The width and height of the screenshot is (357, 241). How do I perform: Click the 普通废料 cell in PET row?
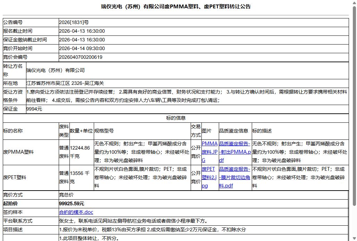(64, 177)
